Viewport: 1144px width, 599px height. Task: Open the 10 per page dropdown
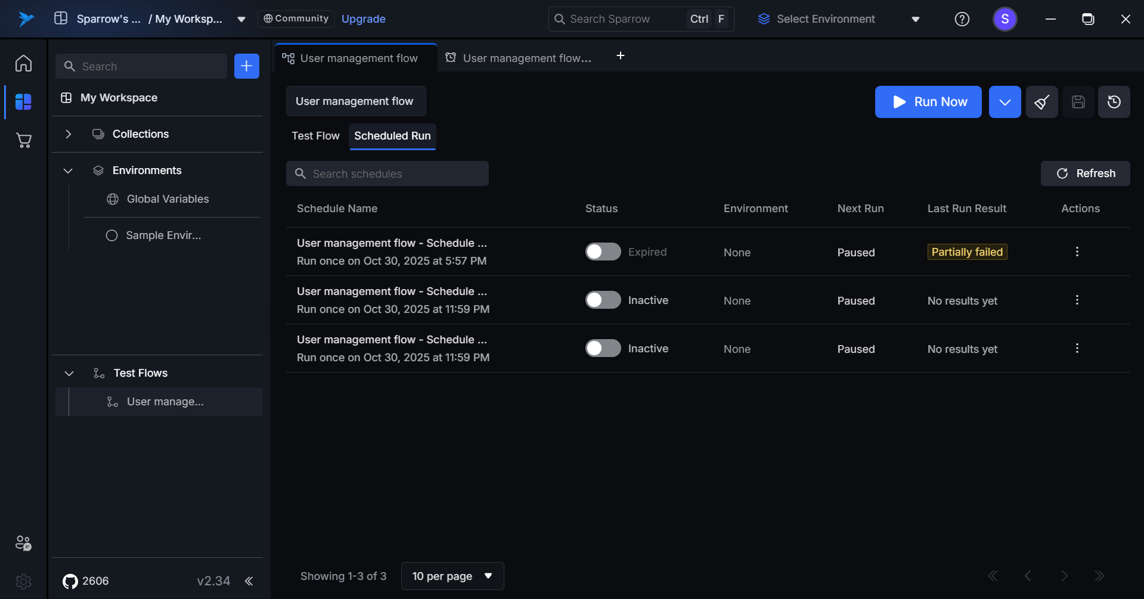[452, 576]
